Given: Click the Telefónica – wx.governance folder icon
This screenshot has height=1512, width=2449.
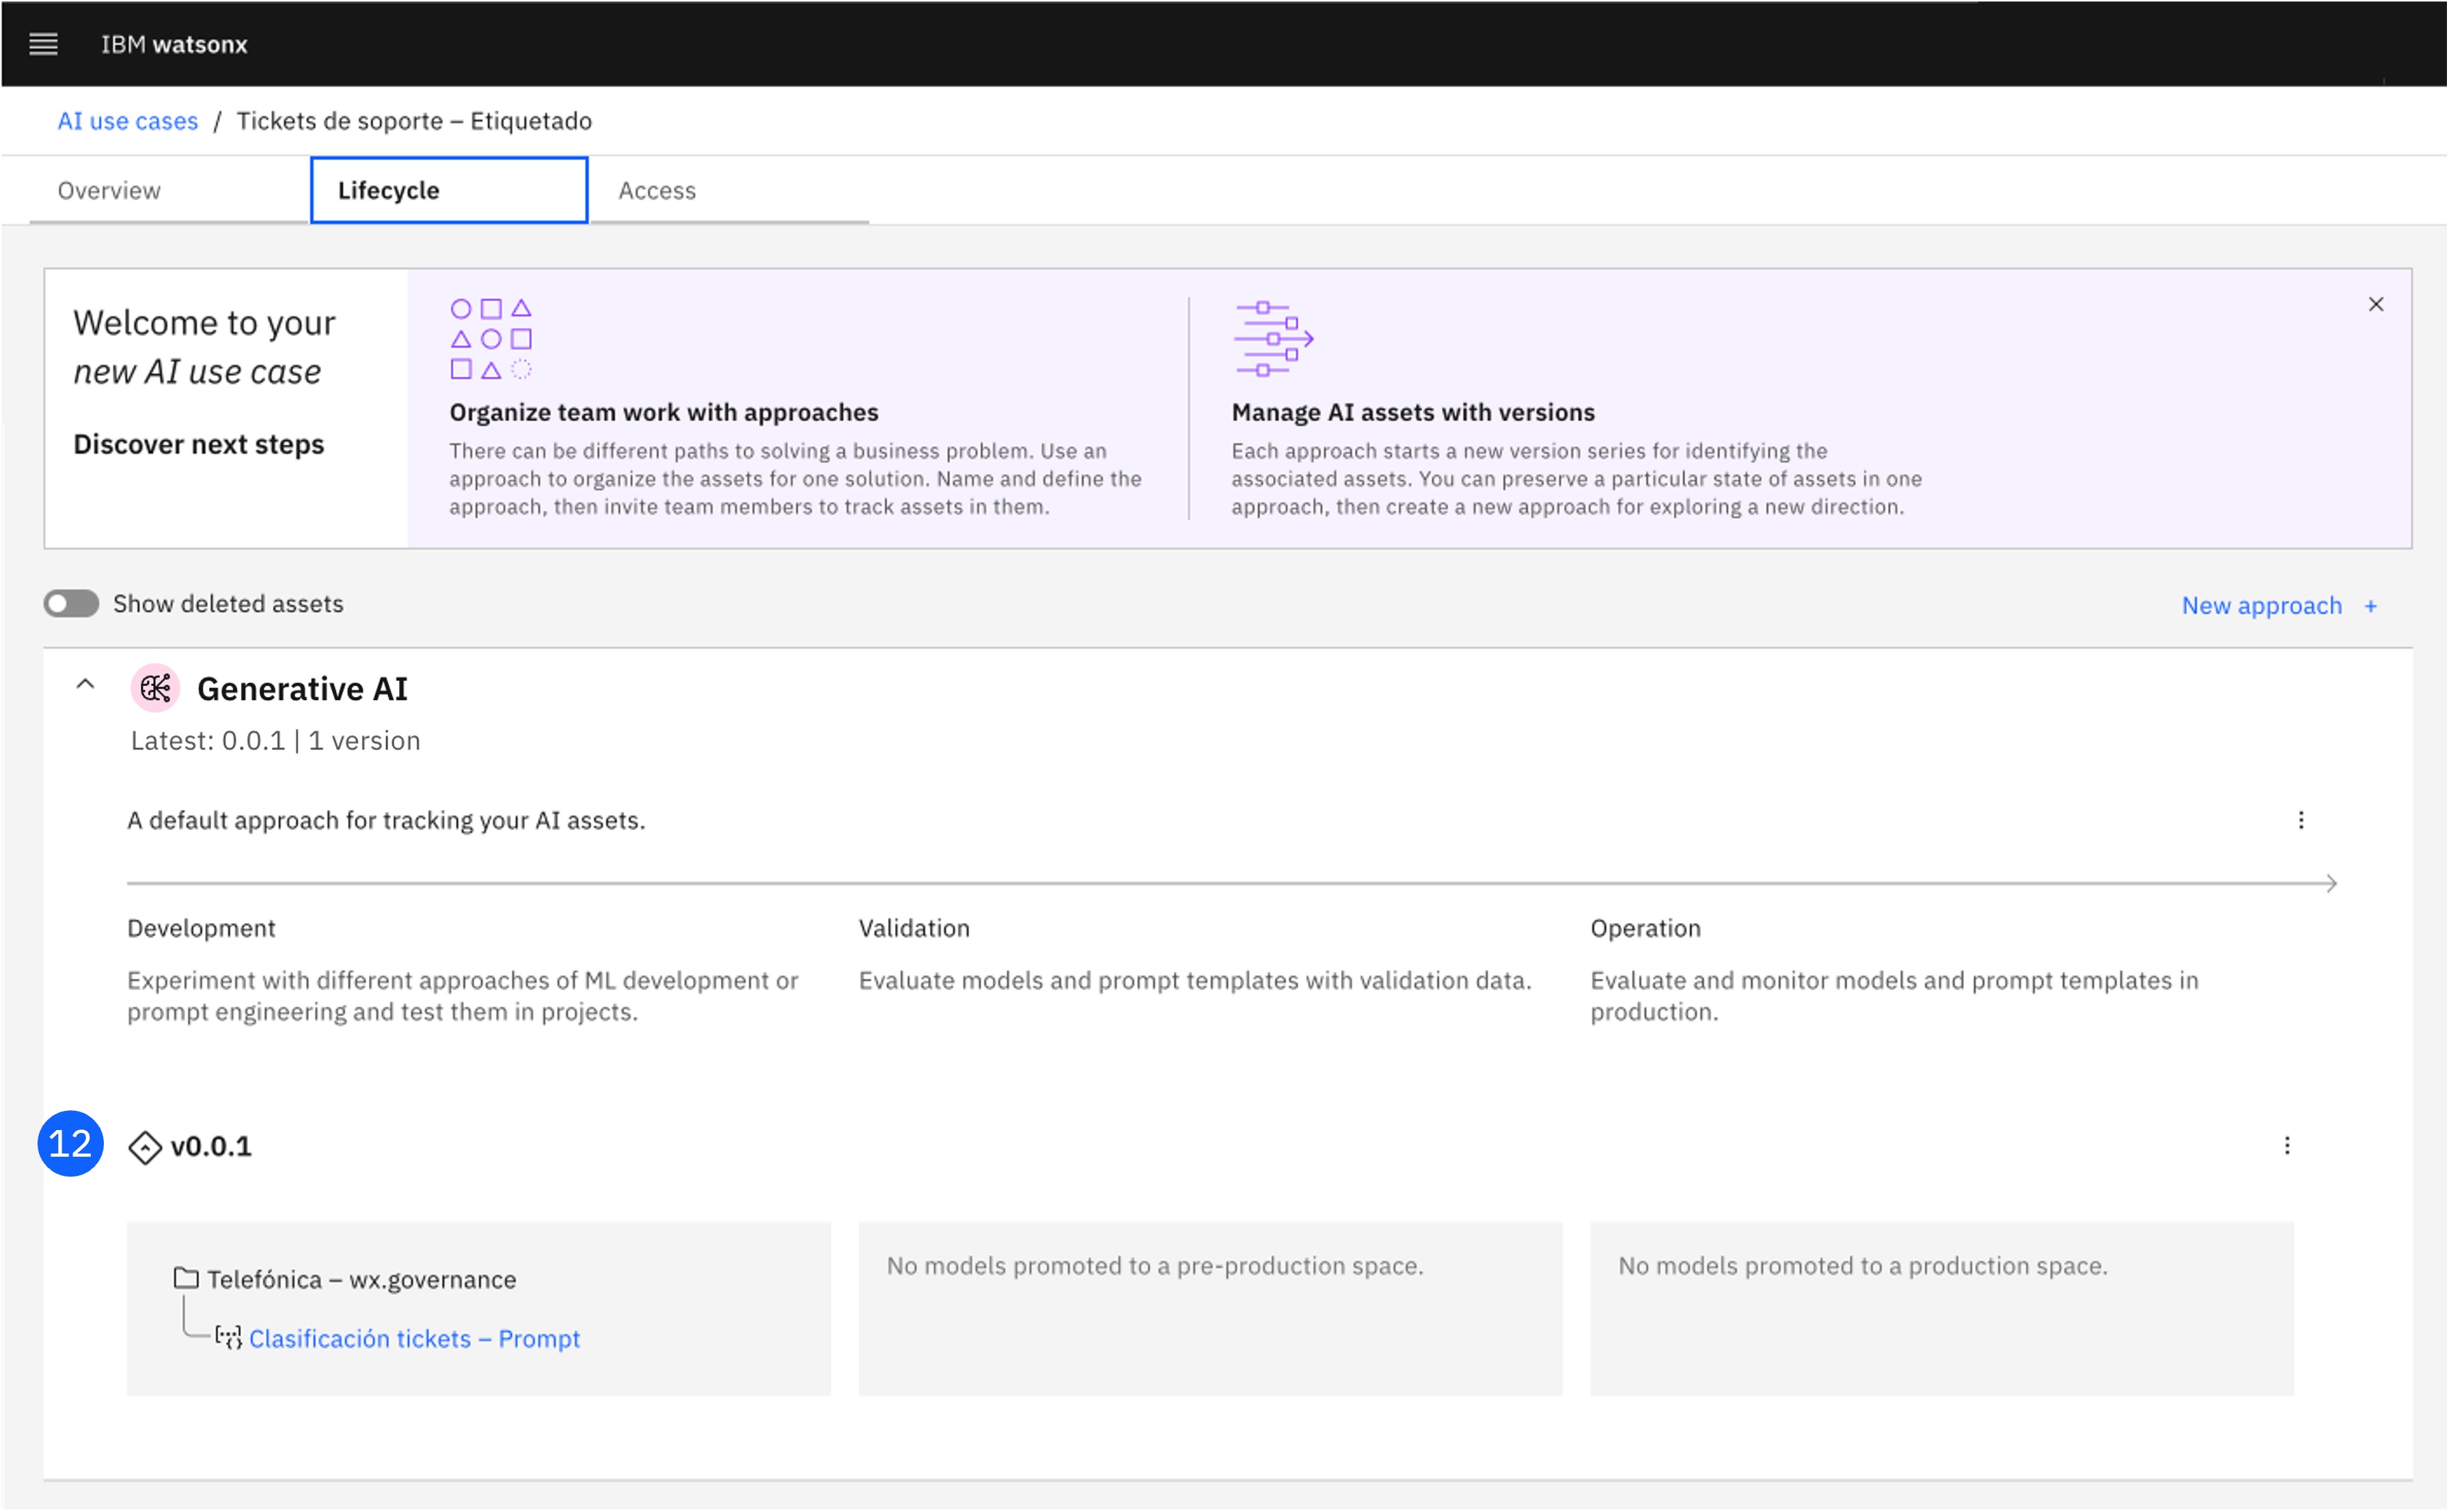Looking at the screenshot, I should 186,1278.
